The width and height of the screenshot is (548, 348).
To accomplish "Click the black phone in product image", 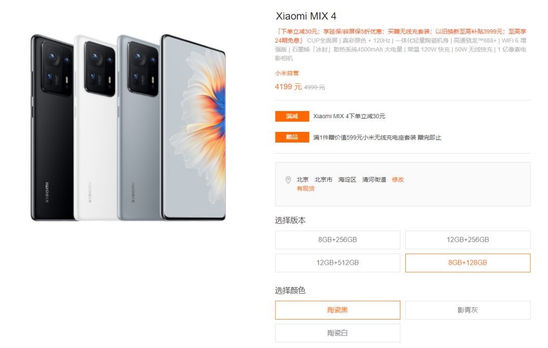I will 52,127.
